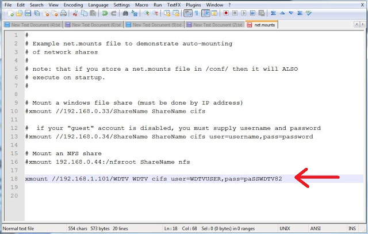This screenshot has height=234, width=368.
Task: Click the Zoom in toolbar icon
Action: (147, 13)
